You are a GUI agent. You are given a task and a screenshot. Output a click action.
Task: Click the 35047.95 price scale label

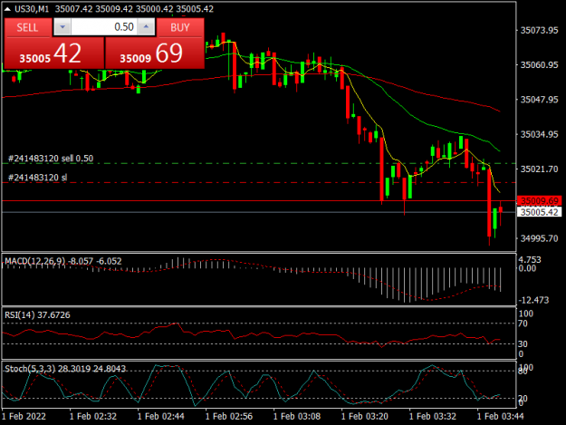pos(539,100)
